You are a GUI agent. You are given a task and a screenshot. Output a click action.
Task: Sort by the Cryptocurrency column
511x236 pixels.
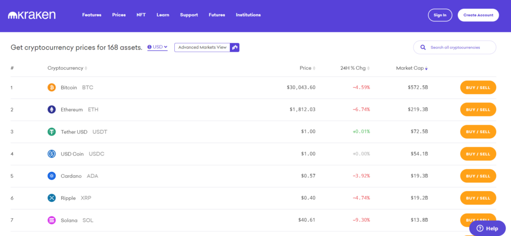(67, 68)
